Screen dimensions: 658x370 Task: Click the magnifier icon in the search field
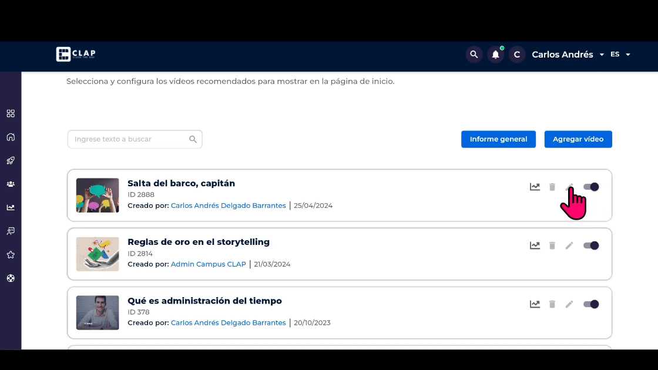(193, 139)
